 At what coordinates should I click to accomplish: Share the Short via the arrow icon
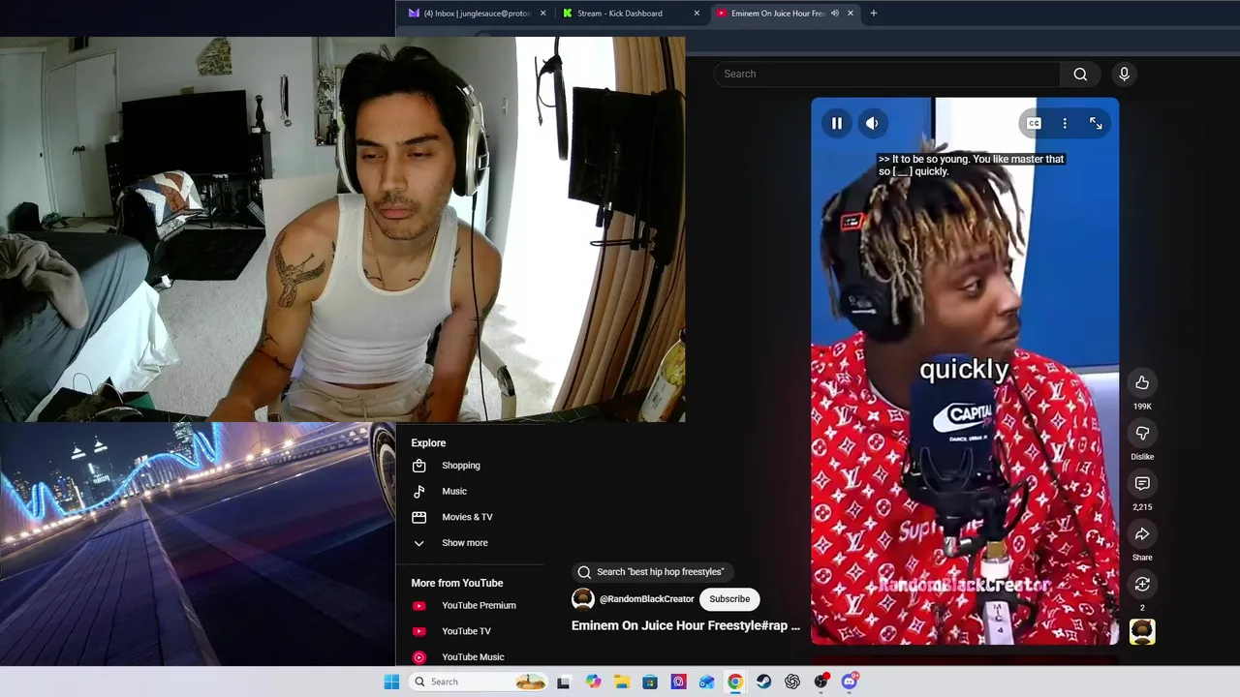[1142, 533]
